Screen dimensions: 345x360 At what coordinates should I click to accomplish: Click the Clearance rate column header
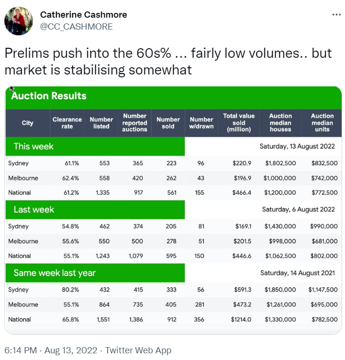[67, 123]
